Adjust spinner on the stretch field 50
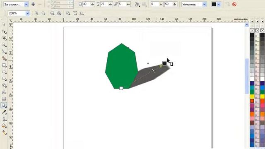265x149 pixels. pos(175,5)
